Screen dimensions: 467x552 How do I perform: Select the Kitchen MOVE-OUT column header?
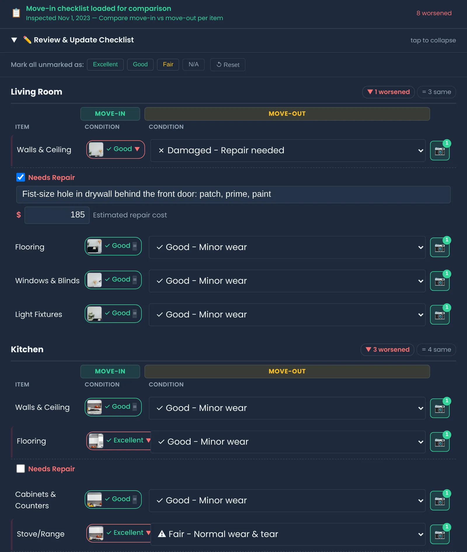[x=287, y=371]
